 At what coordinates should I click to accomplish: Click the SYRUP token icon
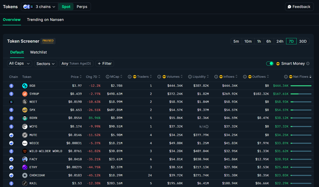[x=25, y=94]
